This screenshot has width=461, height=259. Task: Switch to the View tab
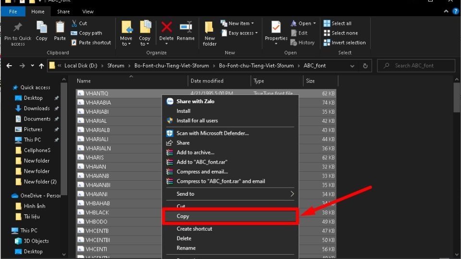click(x=87, y=12)
